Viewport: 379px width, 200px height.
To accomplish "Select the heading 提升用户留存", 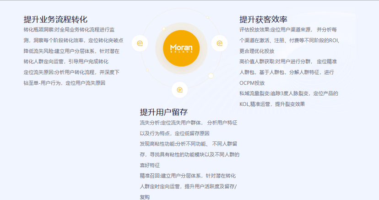I will pos(163,112).
